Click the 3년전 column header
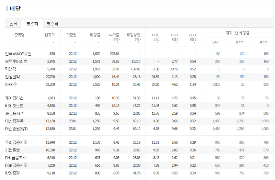Image resolution: width=275 pixels, height=180 pixels. (263, 43)
